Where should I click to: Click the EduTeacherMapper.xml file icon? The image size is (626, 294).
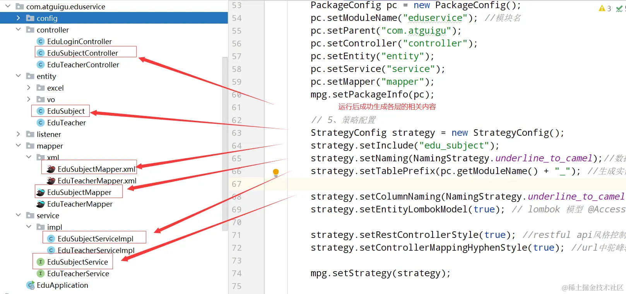[x=51, y=181]
